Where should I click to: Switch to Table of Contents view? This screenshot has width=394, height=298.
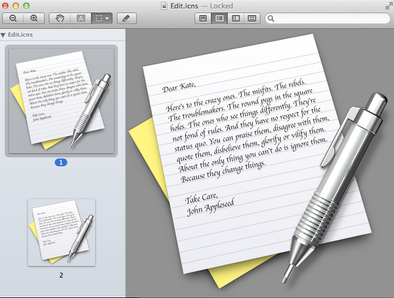tap(236, 18)
